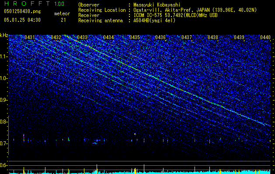Click the 0.7 kHz frequency label
The height and width of the screenshot is (174, 275).
click(x=4, y=144)
